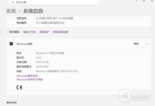Collapse the Windows 规格 section chevron
This screenshot has height=106, width=155.
pos(147,44)
